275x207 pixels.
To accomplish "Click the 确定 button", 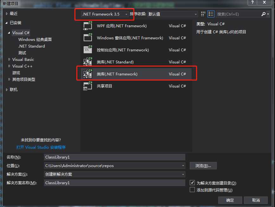I will click(230, 200).
